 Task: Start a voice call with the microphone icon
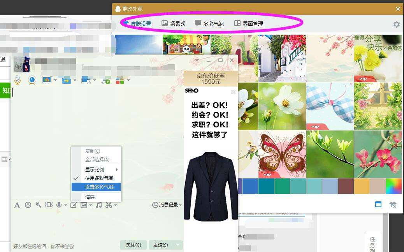coord(17,81)
